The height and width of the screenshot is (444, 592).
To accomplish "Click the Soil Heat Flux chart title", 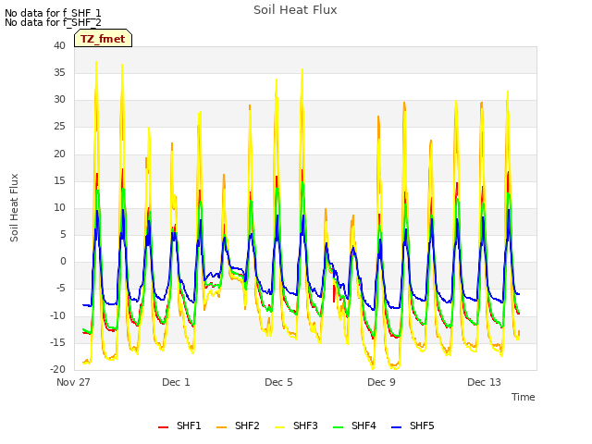I will (295, 10).
